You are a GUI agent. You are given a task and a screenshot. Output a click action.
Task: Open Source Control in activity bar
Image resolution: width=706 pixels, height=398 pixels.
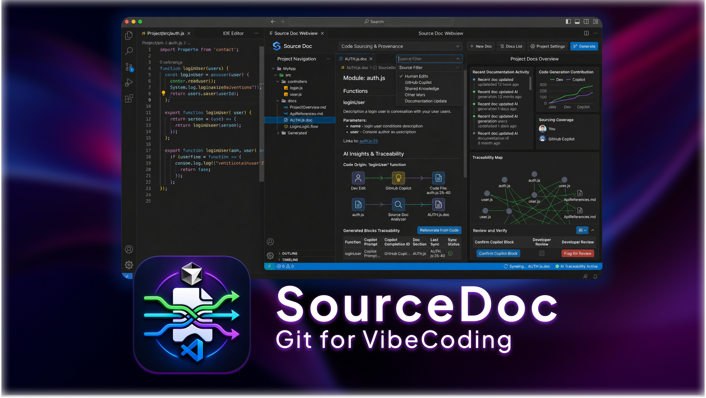129,67
